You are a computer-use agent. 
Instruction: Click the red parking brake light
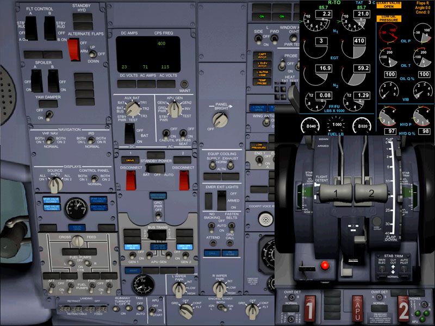(x=325, y=265)
